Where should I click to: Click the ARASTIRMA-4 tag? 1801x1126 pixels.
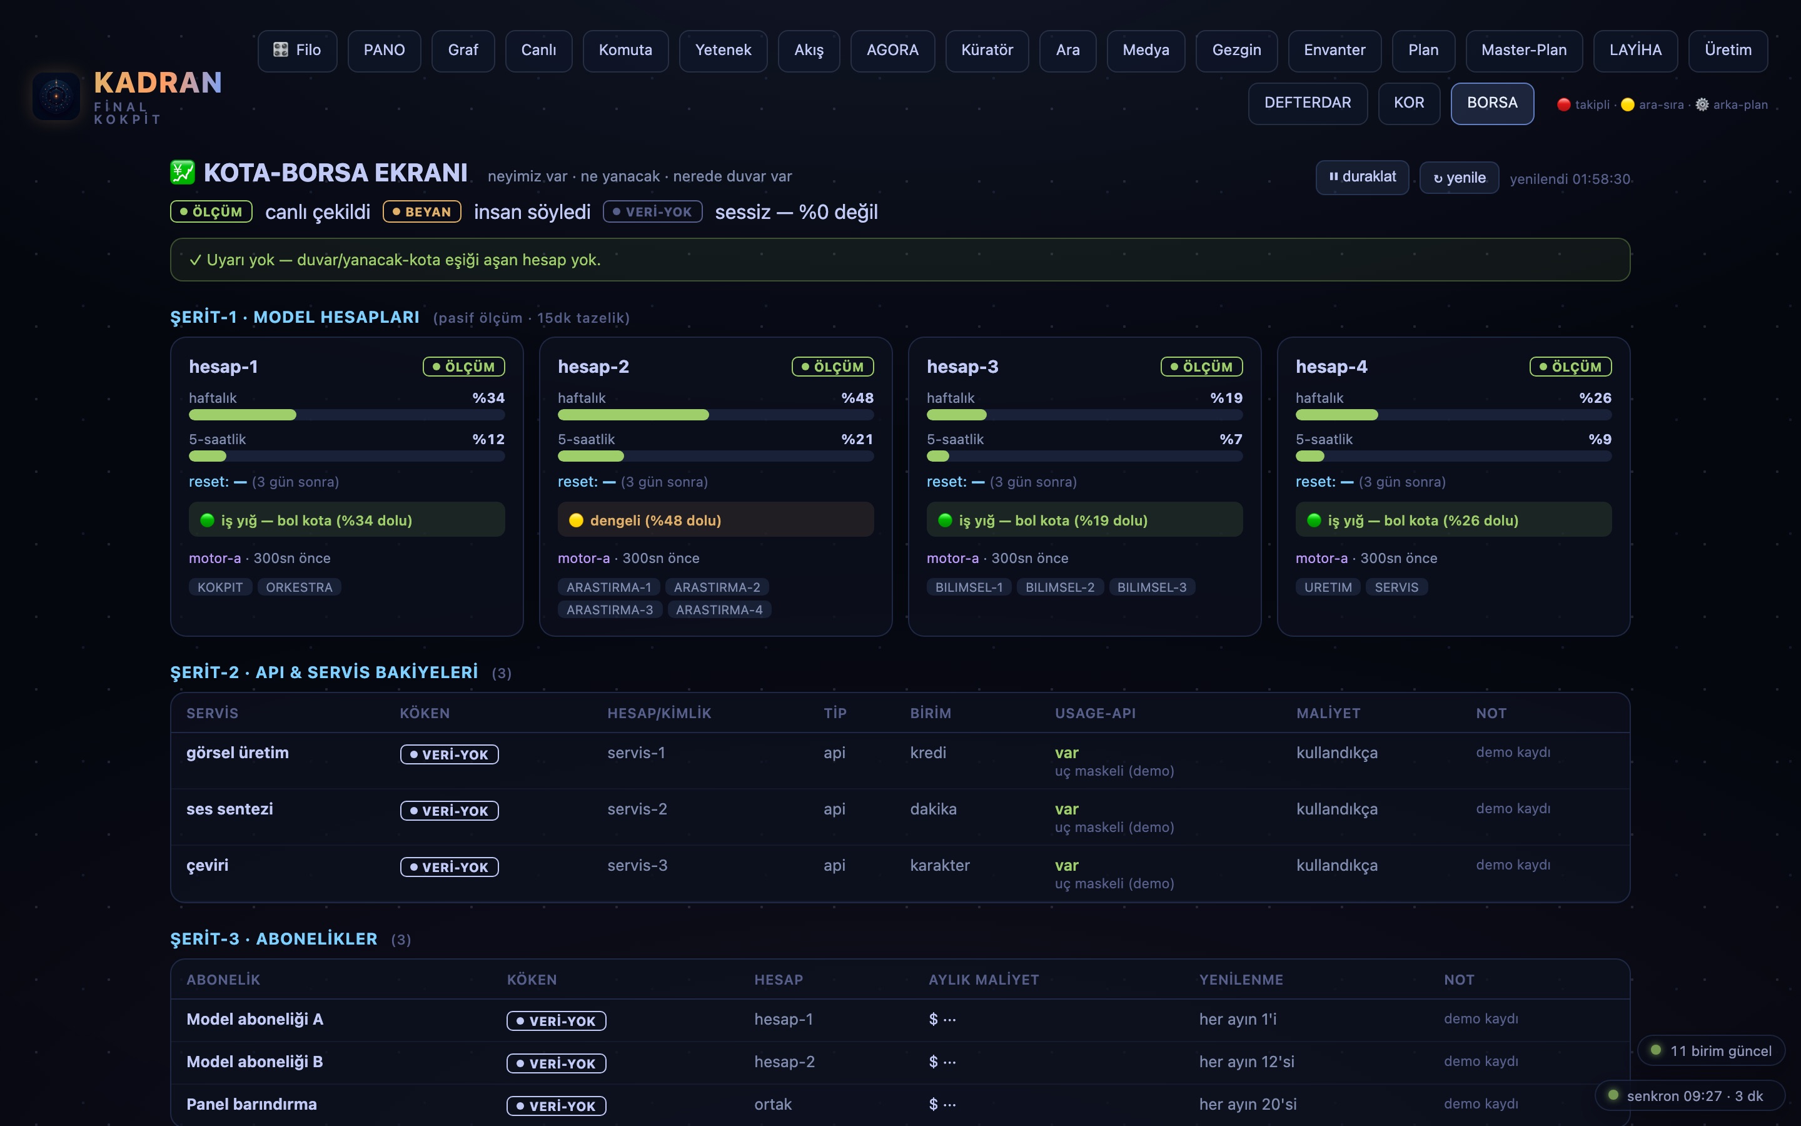tap(719, 610)
